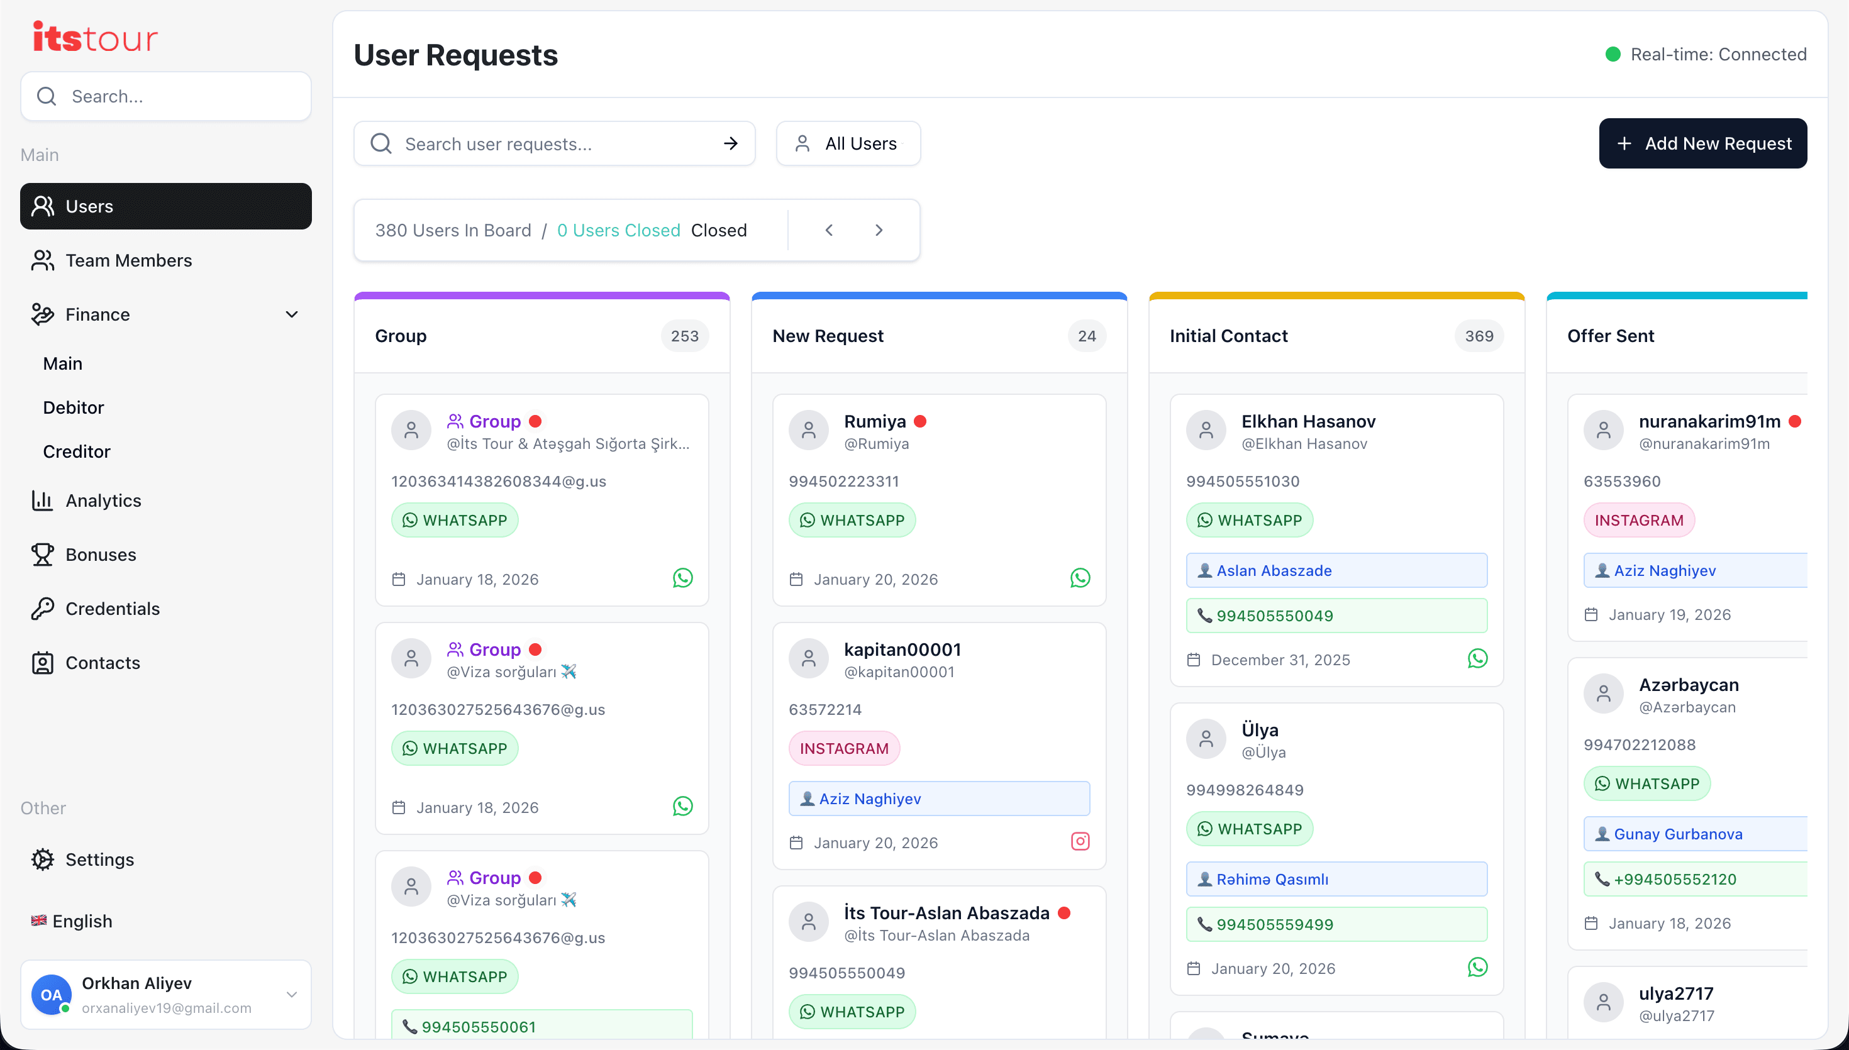The image size is (1849, 1050).
Task: Collapse the Finance submenu chevron
Action: (x=291, y=314)
